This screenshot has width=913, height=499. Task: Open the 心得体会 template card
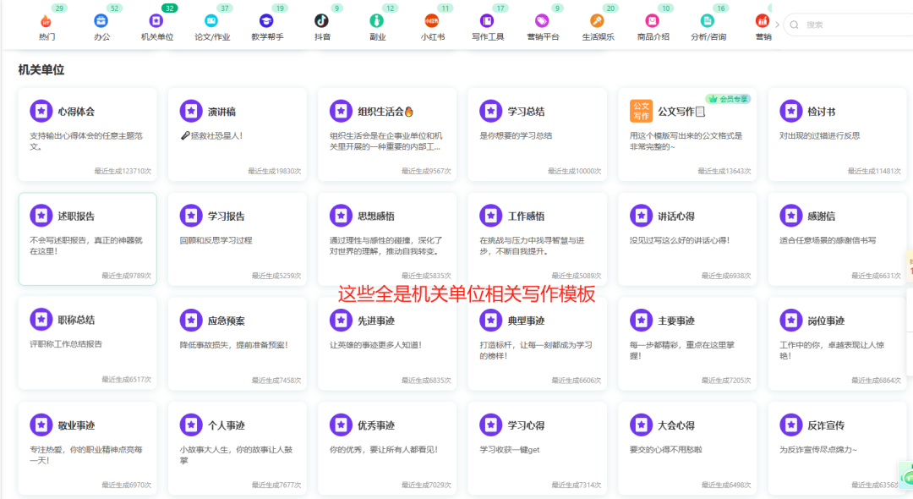[87, 131]
